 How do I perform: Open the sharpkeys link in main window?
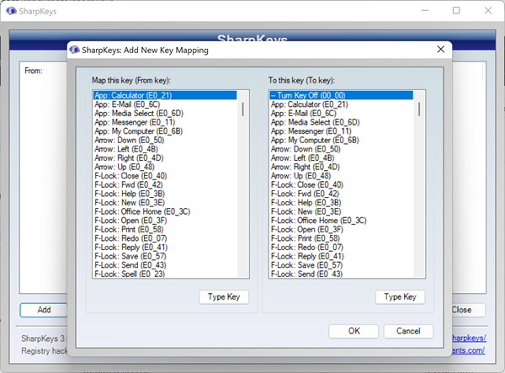pyautogui.click(x=469, y=338)
